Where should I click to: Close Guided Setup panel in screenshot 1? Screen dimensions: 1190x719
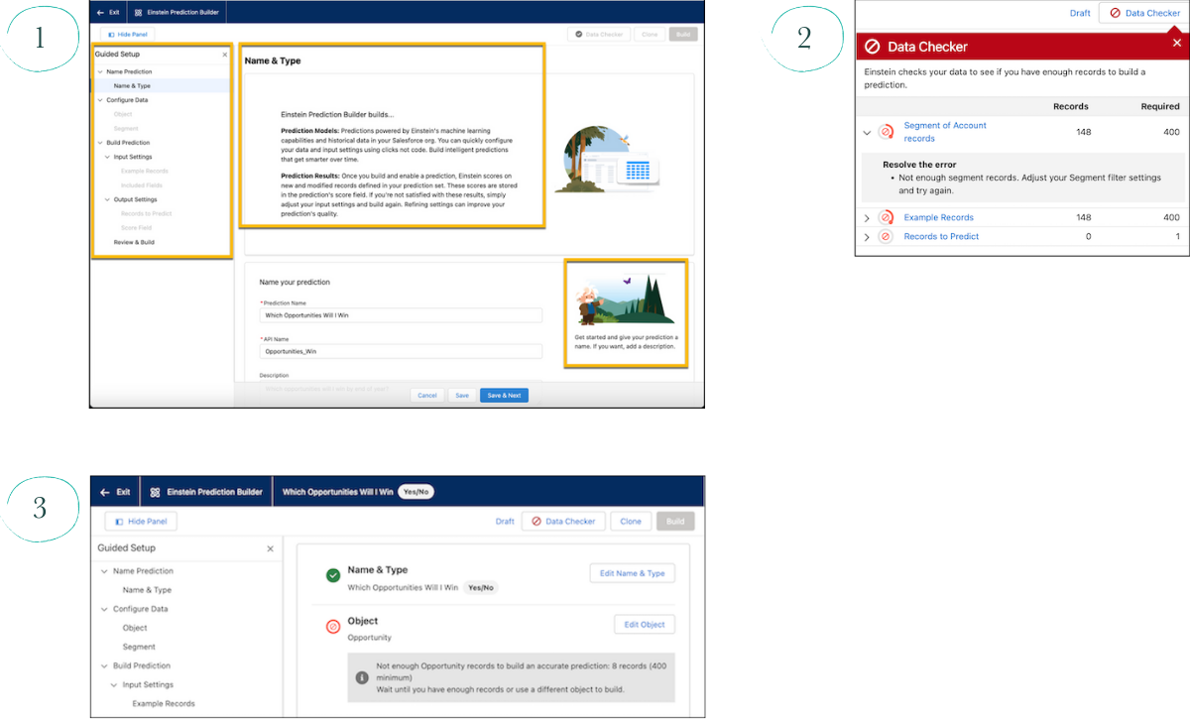225,56
